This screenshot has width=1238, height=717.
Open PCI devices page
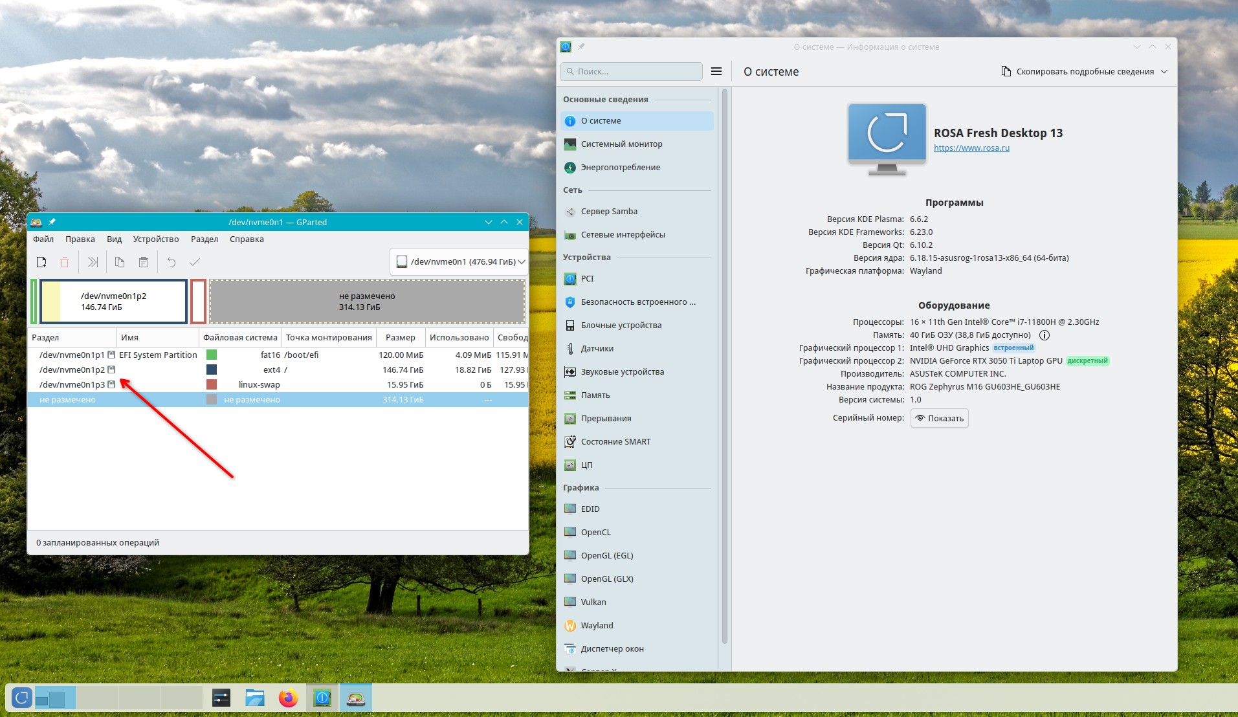(637, 279)
